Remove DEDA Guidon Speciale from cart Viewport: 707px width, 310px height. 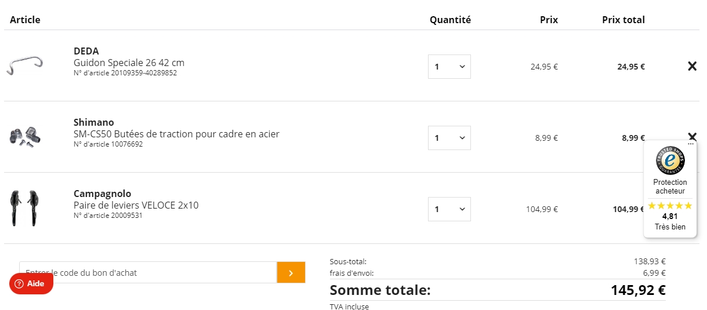pos(691,66)
